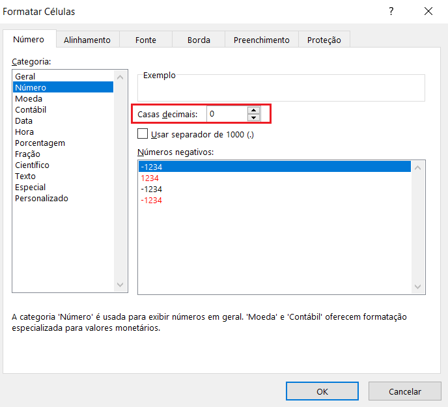Decrease decimal places with down arrow

click(253, 117)
